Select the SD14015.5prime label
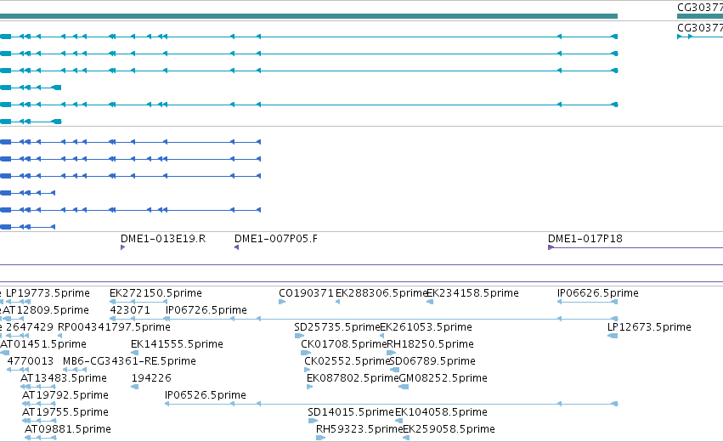Viewport: 723px width, 442px height. pos(351,412)
